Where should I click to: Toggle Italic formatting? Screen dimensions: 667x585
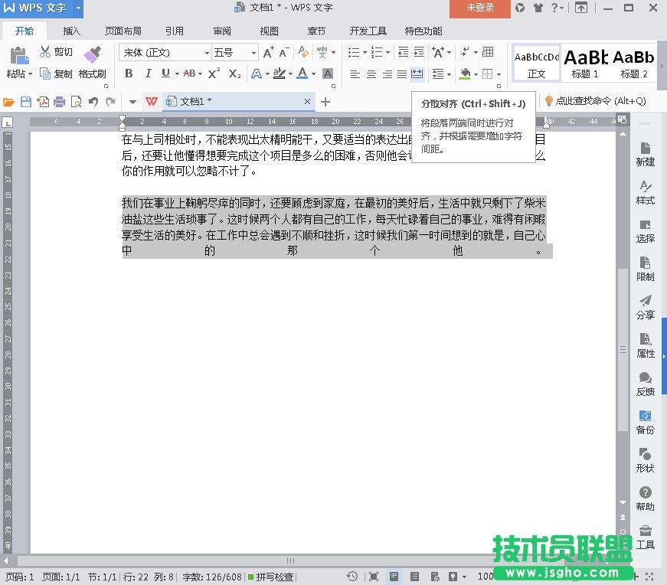147,74
